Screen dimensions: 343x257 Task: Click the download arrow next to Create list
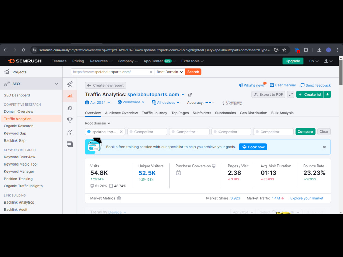click(328, 95)
